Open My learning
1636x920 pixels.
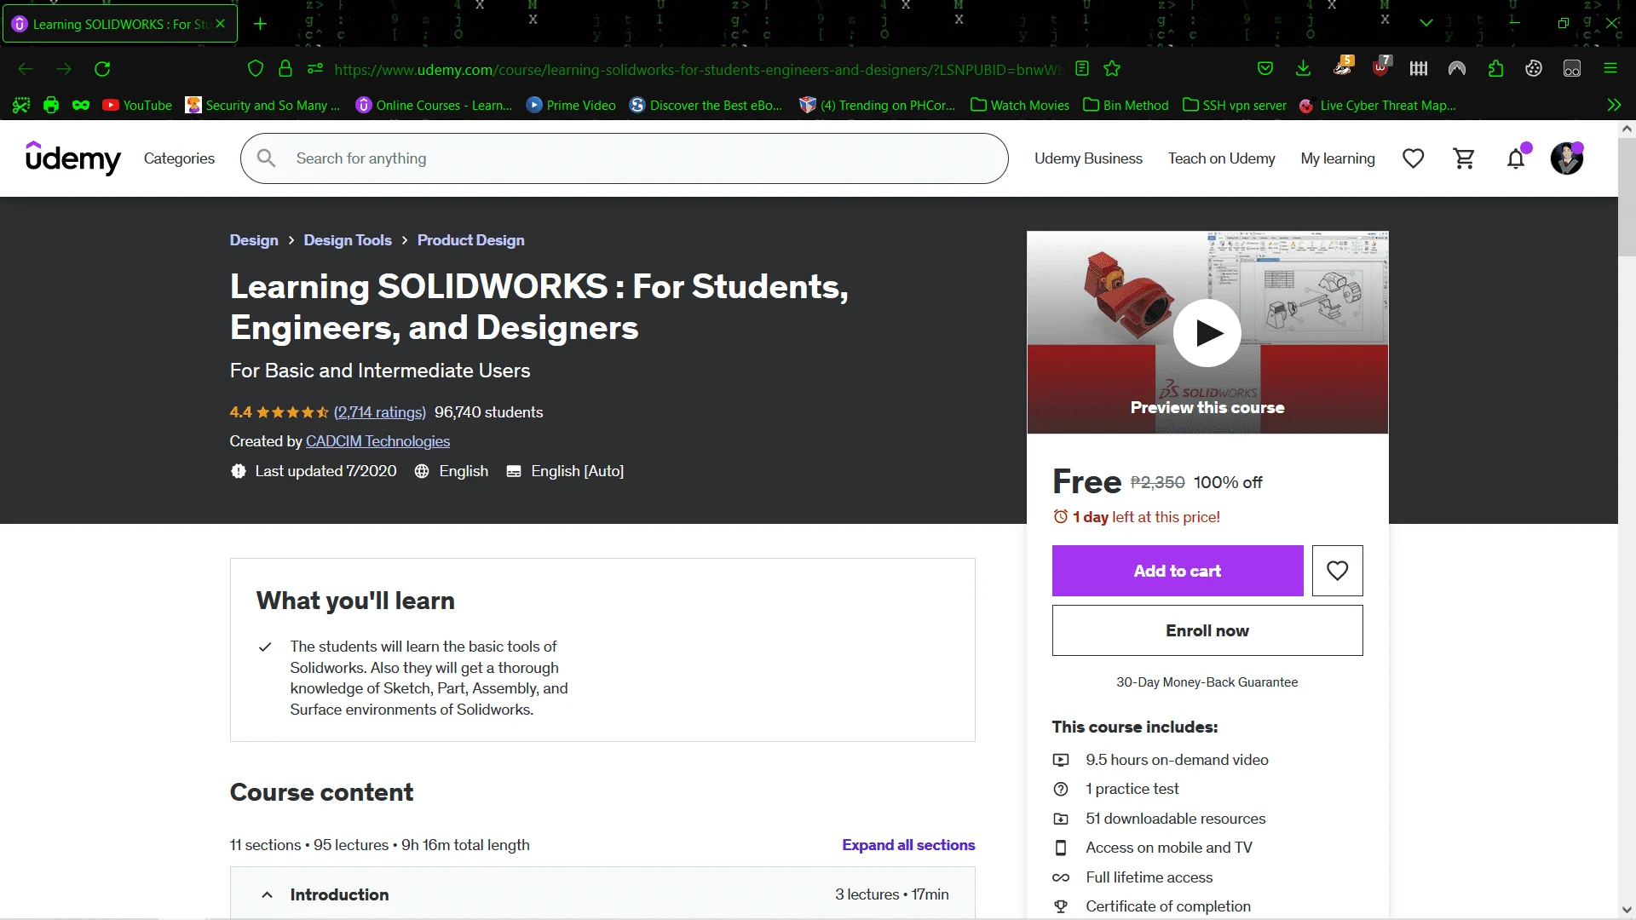tap(1338, 158)
